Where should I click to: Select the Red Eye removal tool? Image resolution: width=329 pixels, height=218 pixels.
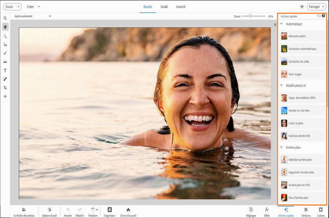click(5, 45)
